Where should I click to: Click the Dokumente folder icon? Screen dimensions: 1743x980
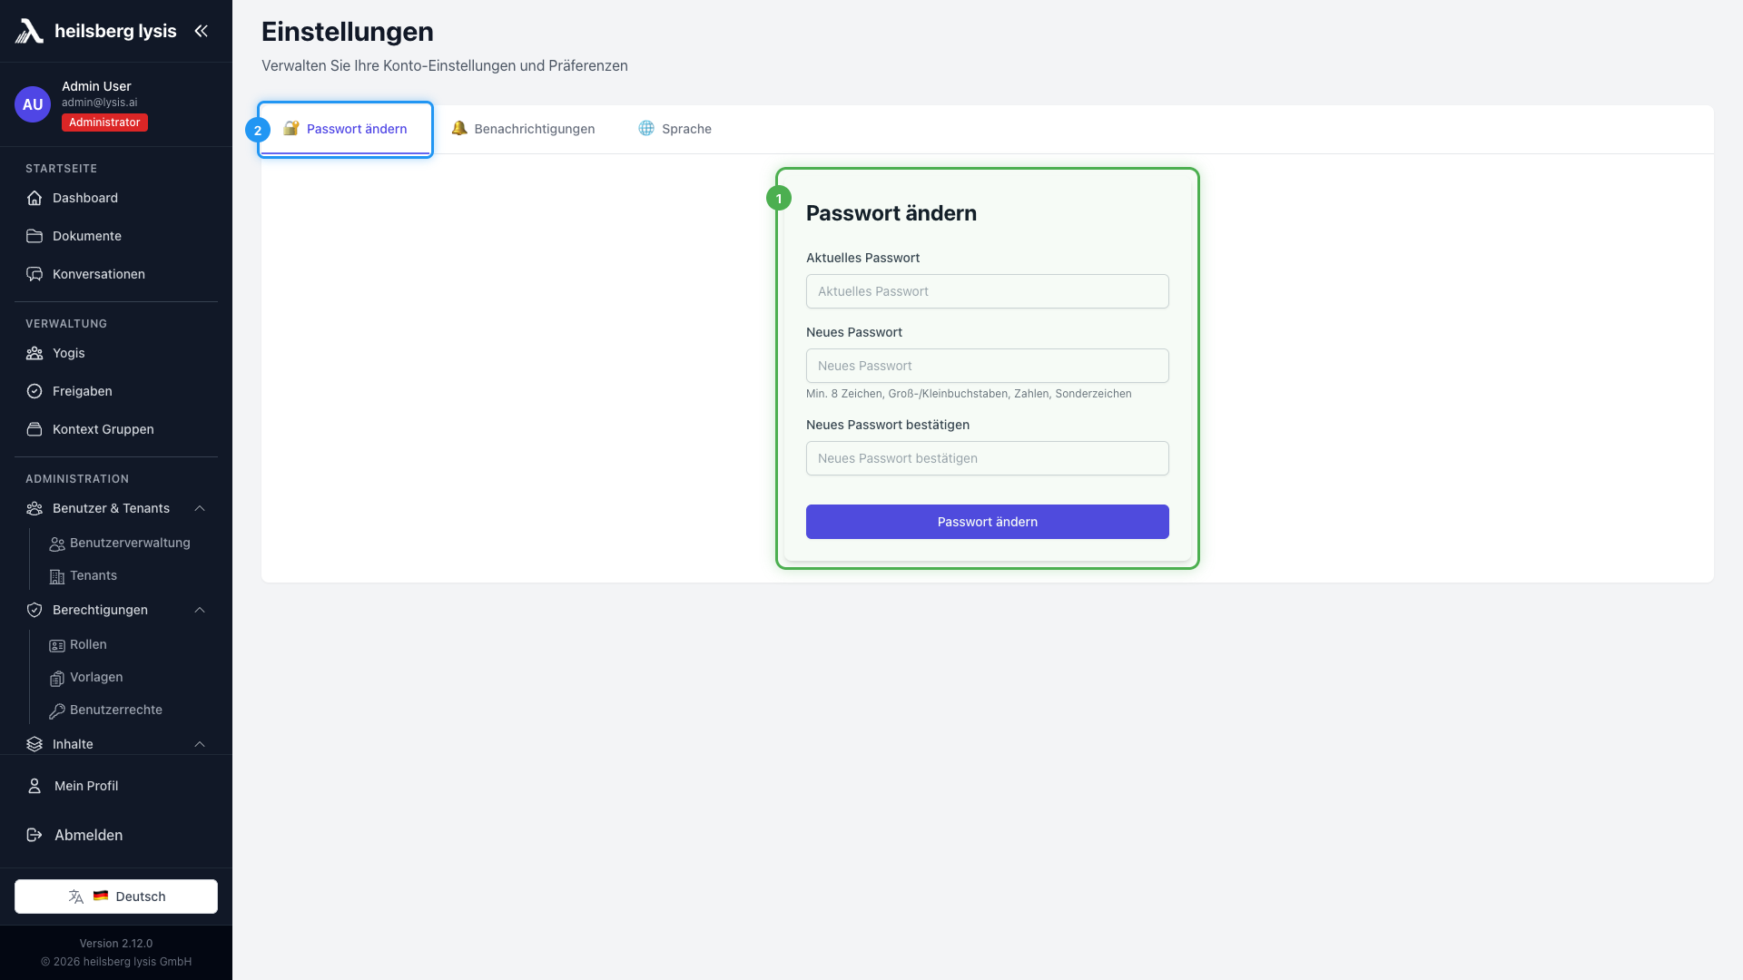pyautogui.click(x=34, y=236)
